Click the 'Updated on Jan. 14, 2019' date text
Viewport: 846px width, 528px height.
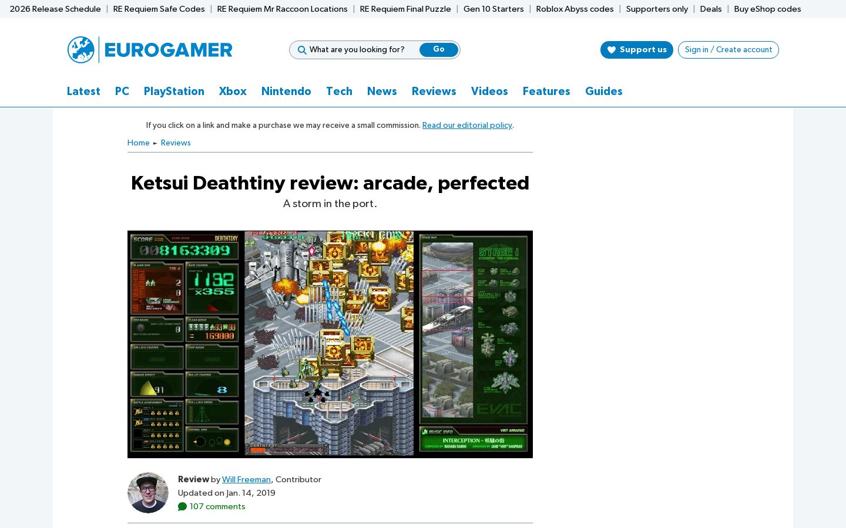pos(227,493)
